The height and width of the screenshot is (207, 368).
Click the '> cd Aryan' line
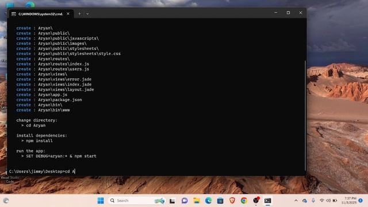33,125
